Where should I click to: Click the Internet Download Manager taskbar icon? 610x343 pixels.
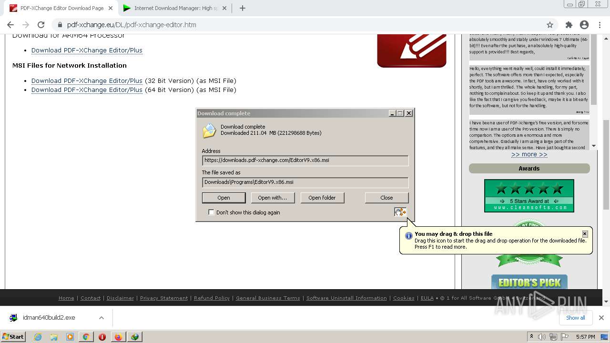(x=135, y=337)
